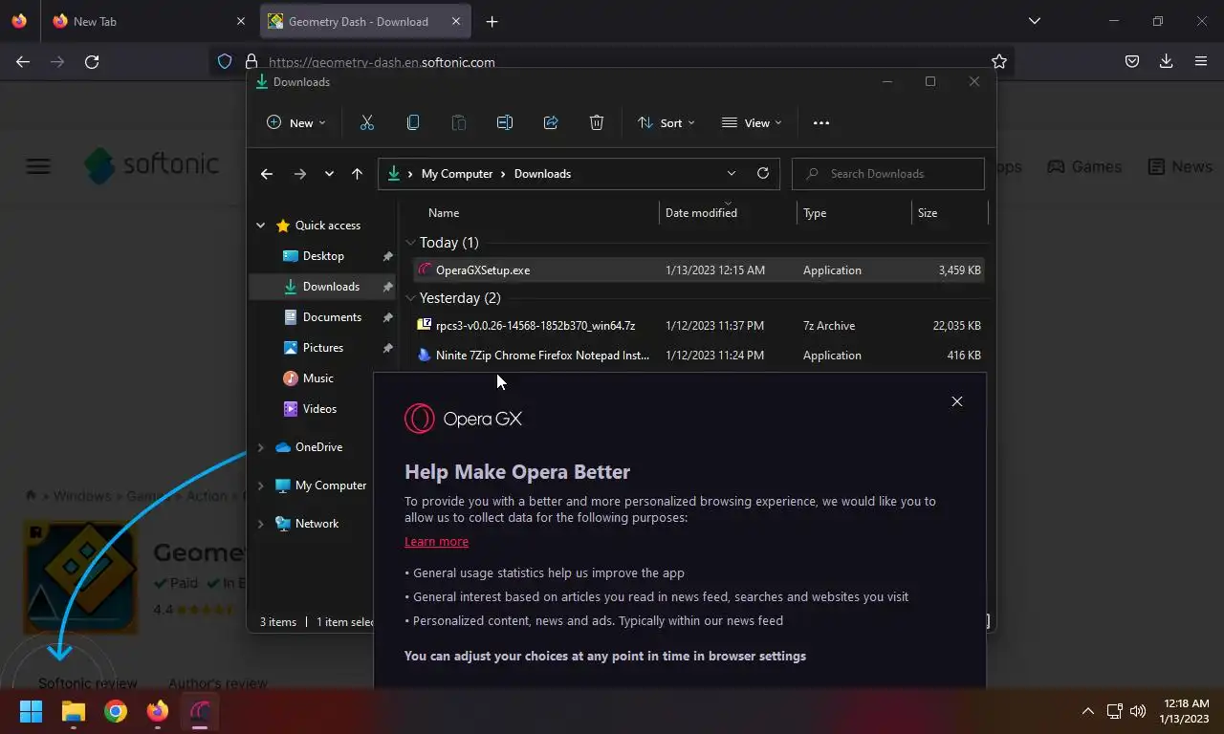Select the rpcs3 7z archive file
Image resolution: width=1224 pixels, height=734 pixels.
(x=698, y=326)
